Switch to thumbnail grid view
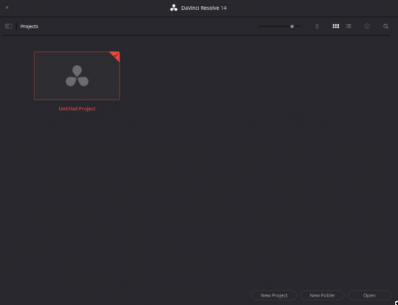The width and height of the screenshot is (398, 305). point(336,26)
